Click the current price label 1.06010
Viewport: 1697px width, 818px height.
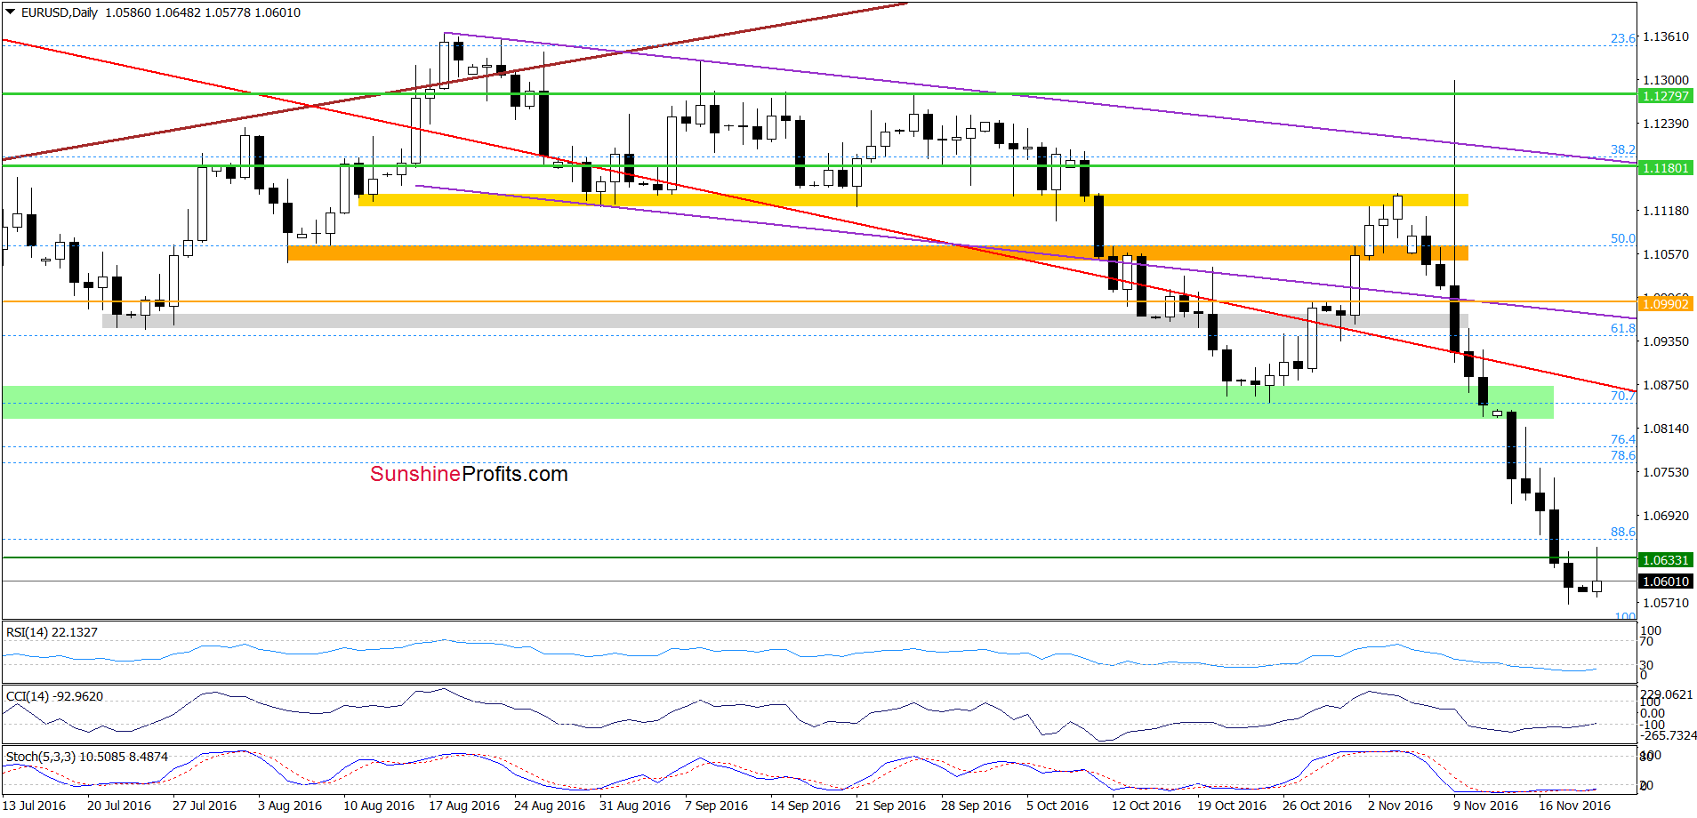pos(1665,581)
